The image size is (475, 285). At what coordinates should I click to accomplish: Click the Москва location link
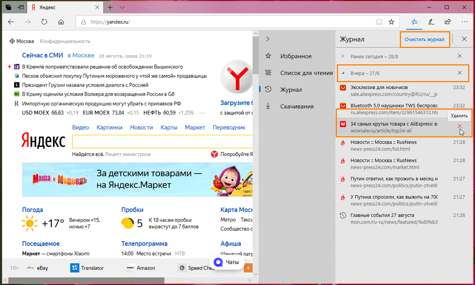click(x=22, y=41)
